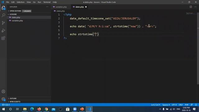Screen dimensions: 199x112
Task: Click the errors and warnings status indicator
Action: (6, 105)
